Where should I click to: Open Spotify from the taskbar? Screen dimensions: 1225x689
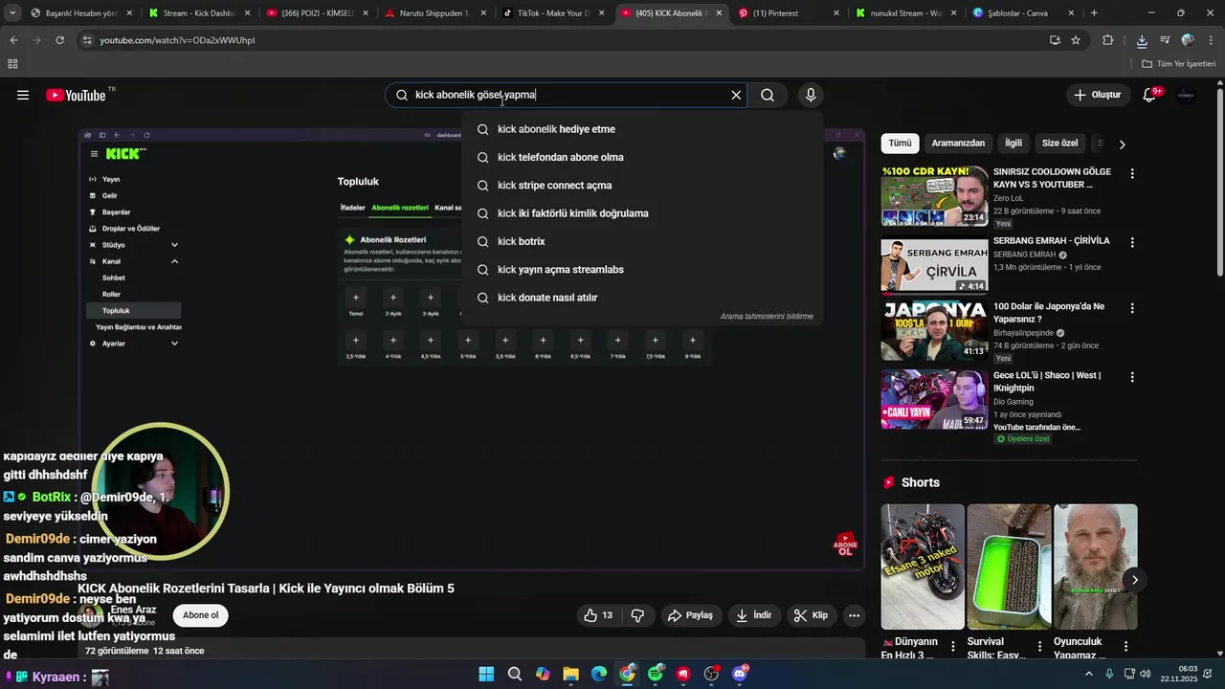[x=656, y=675]
